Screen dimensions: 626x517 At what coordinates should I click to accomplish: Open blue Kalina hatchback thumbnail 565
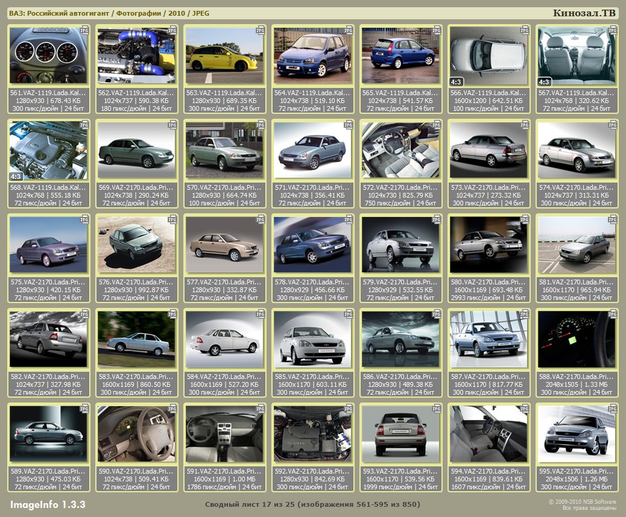pyautogui.click(x=400, y=55)
